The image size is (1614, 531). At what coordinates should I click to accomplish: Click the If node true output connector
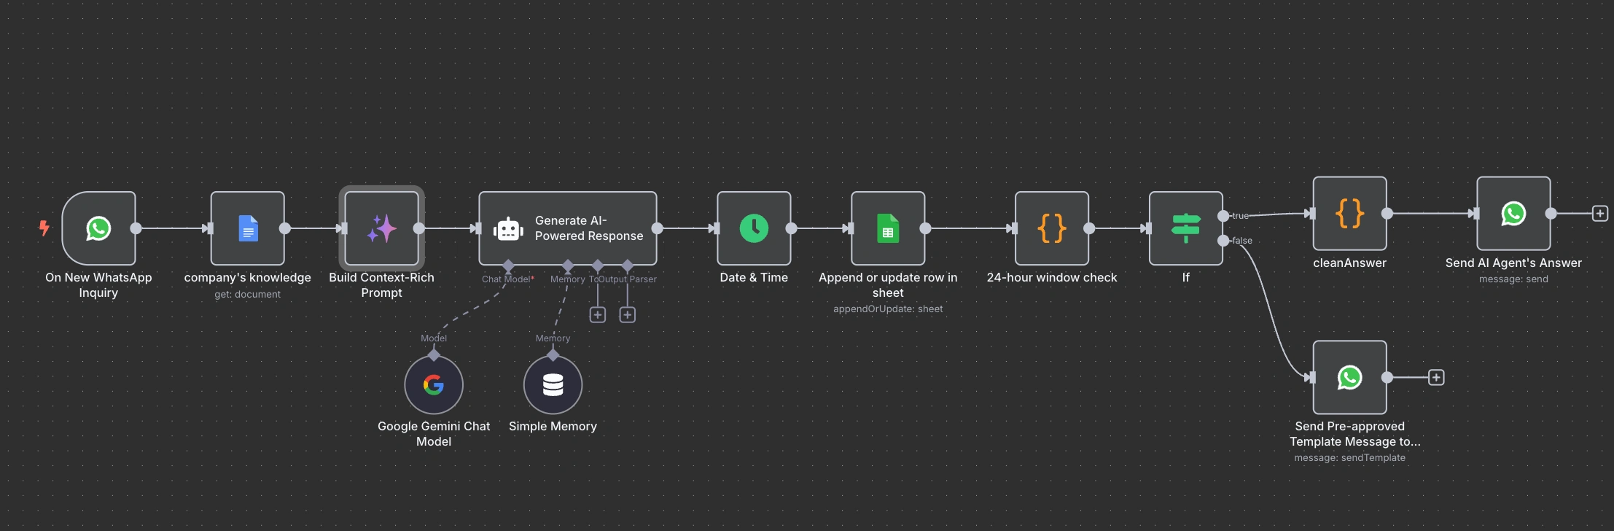pos(1223,216)
